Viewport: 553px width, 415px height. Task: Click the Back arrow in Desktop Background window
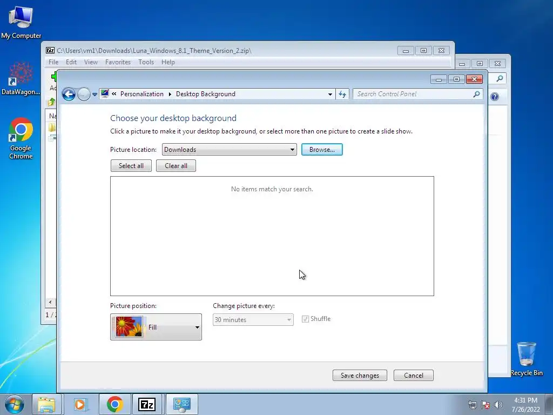69,94
